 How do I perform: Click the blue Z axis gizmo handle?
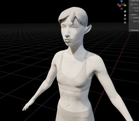121,1
